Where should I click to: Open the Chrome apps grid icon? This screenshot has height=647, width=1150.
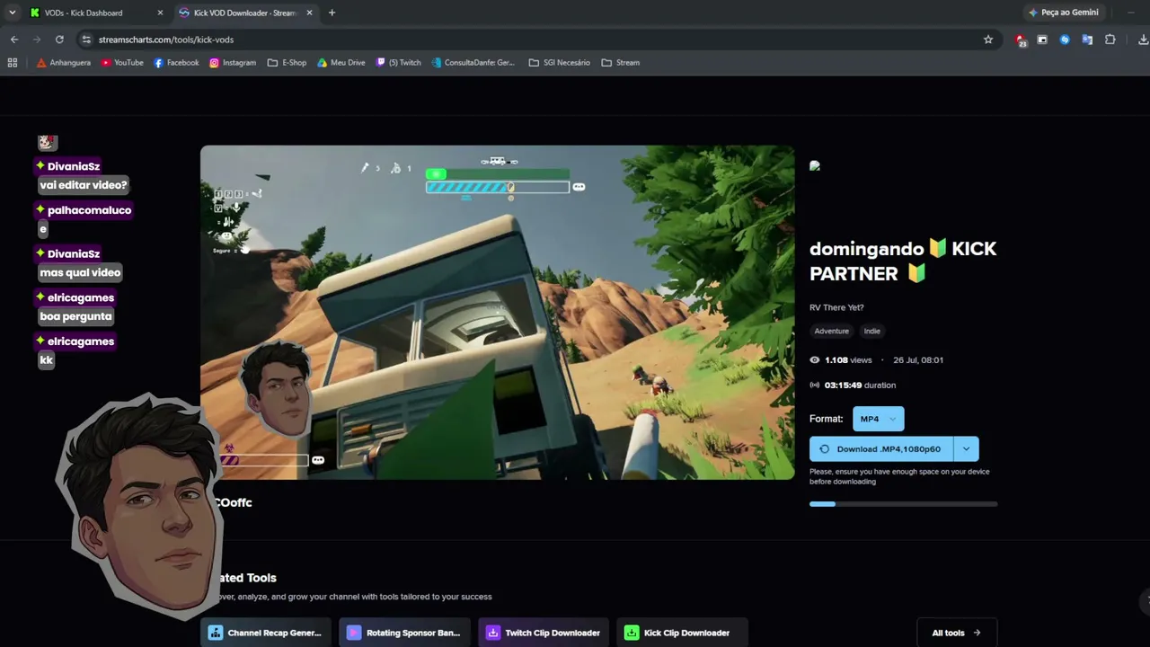coord(13,63)
